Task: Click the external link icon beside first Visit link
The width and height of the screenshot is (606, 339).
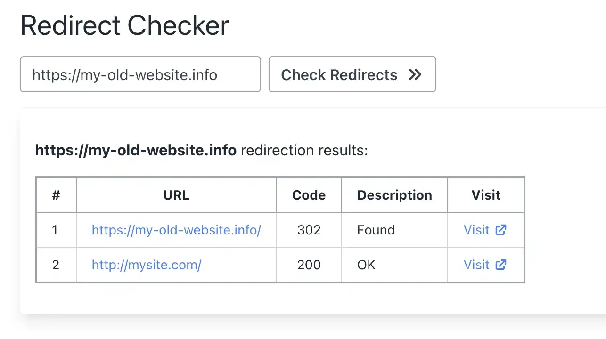Action: [x=500, y=230]
